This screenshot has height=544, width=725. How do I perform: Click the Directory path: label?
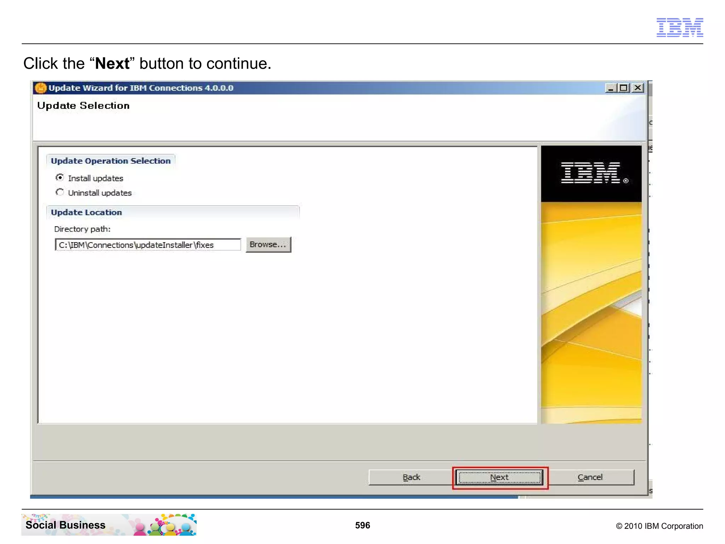[x=82, y=229]
